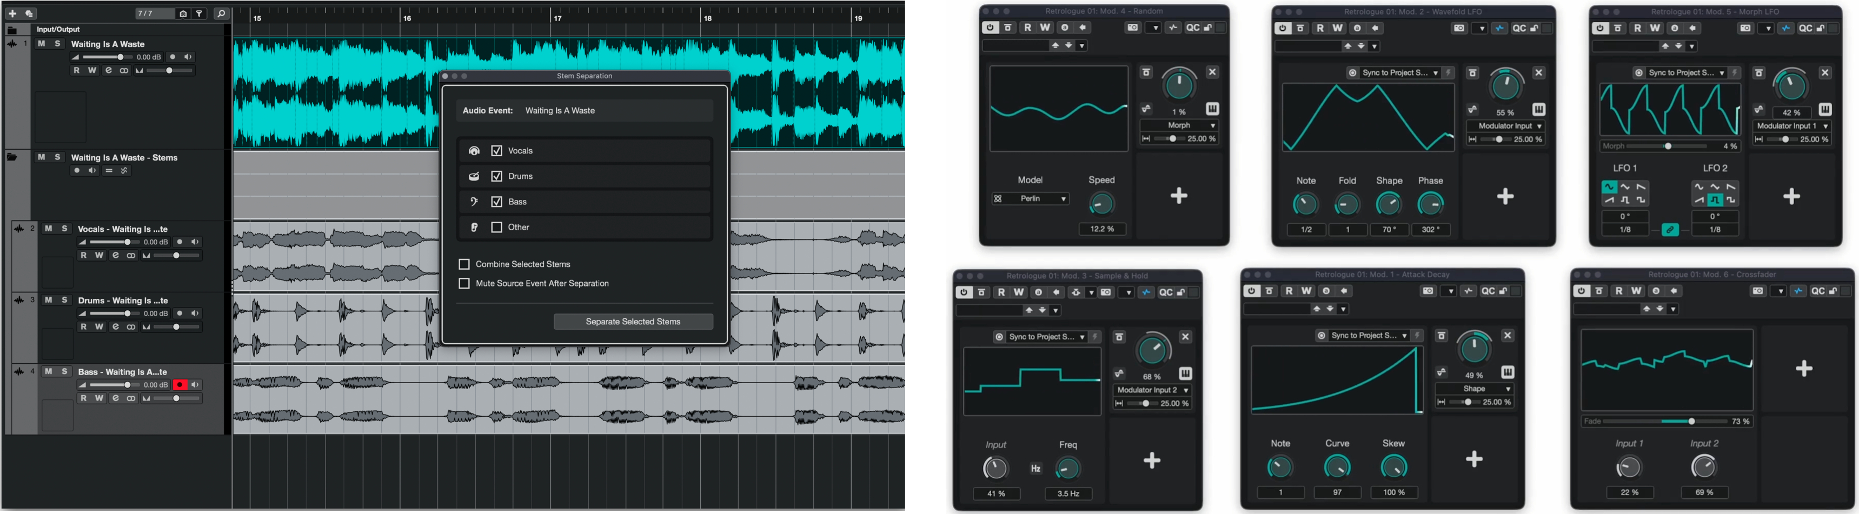
Task: Click the power icon in Wavefold LFO window
Action: click(x=1283, y=28)
